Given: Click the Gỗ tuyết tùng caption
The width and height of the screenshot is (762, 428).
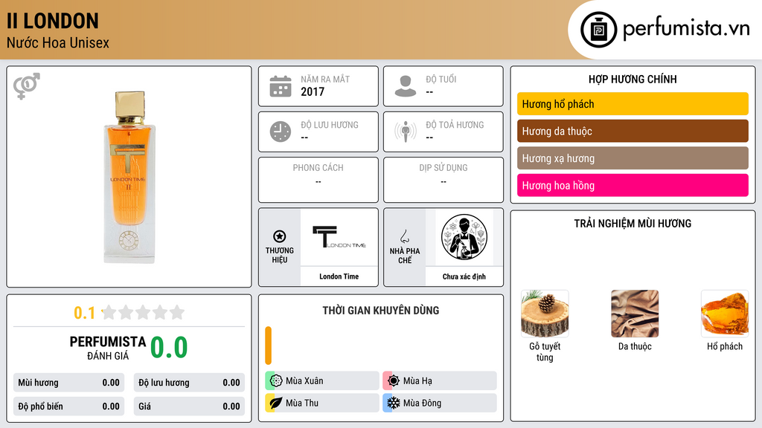Looking at the screenshot, I should [545, 351].
